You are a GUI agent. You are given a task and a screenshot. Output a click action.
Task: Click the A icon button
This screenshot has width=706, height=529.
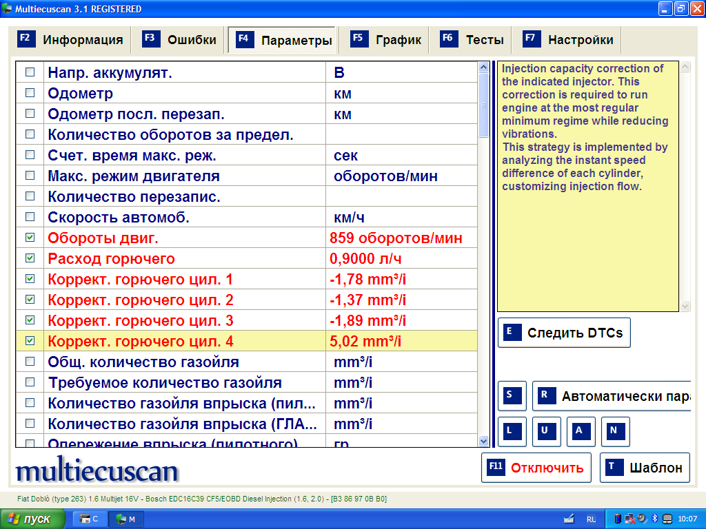pyautogui.click(x=581, y=431)
